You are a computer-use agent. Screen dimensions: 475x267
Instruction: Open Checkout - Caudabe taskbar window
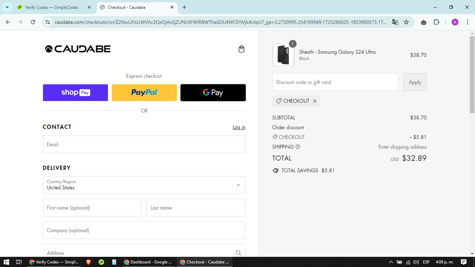click(205, 262)
